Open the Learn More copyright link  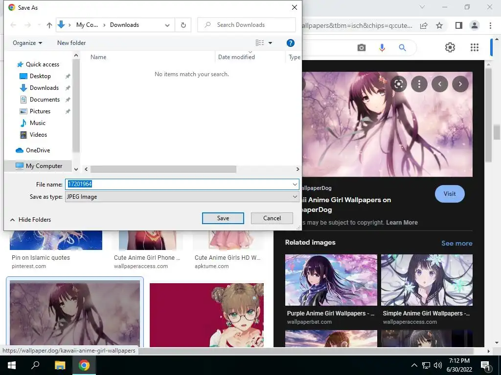402,223
